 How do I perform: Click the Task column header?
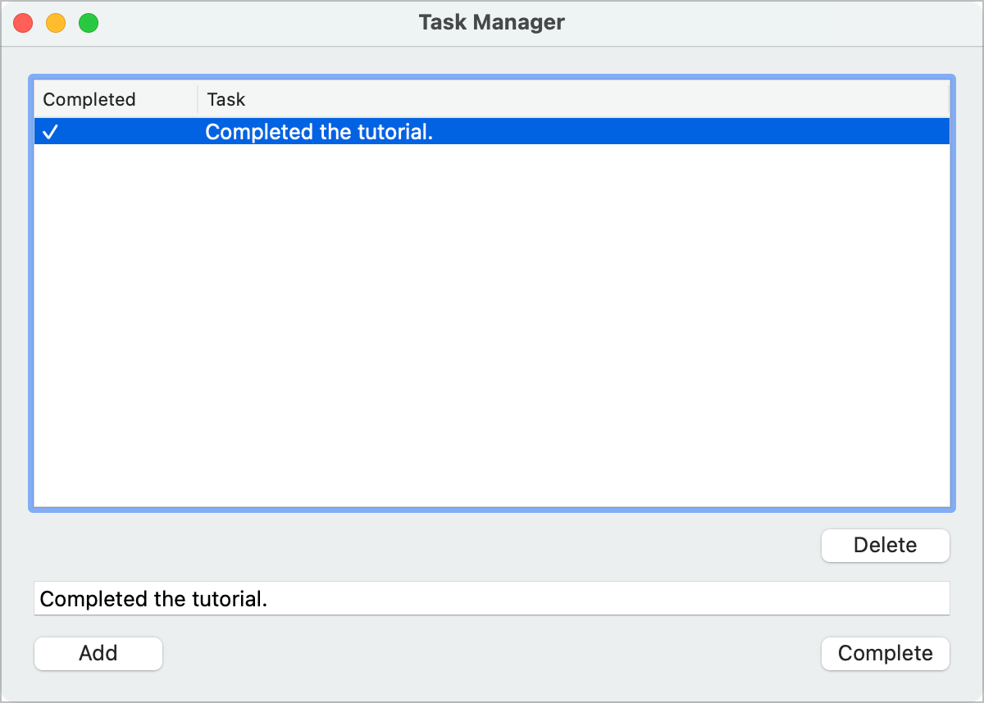[225, 99]
